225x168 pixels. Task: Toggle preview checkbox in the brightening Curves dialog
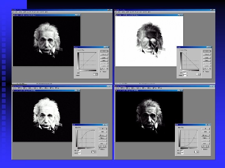click(99, 149)
